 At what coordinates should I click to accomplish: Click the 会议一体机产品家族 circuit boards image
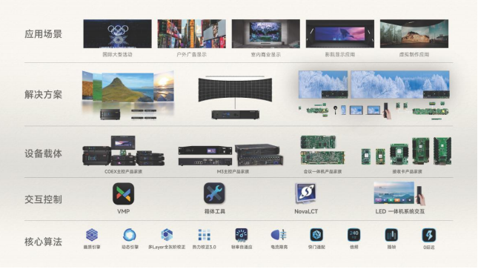[322, 150]
